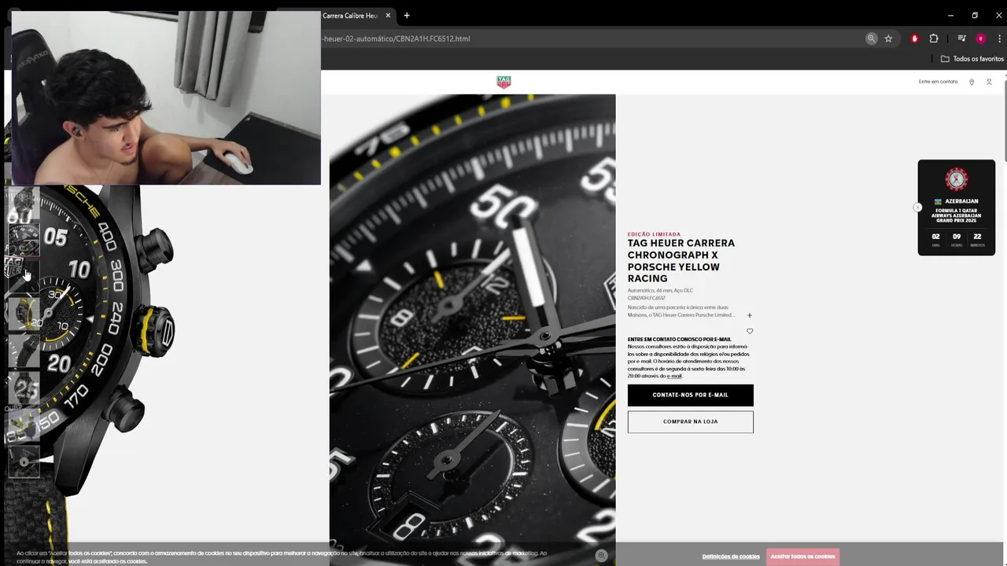Click 'Comprar na loja' button
1007x566 pixels.
pyautogui.click(x=691, y=421)
